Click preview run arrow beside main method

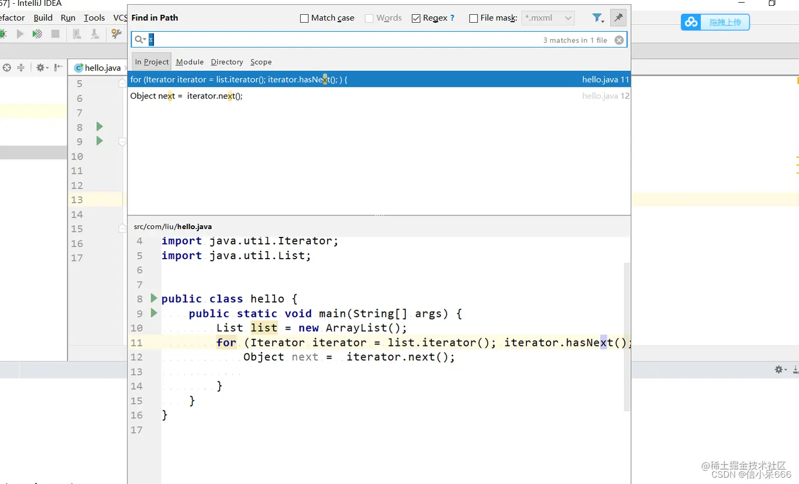click(154, 313)
